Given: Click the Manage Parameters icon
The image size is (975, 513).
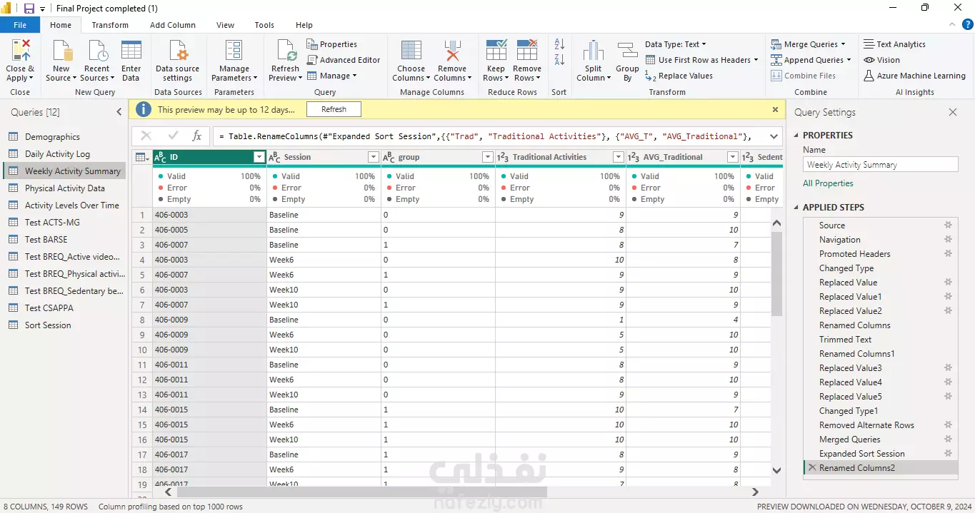Looking at the screenshot, I should tap(234, 51).
